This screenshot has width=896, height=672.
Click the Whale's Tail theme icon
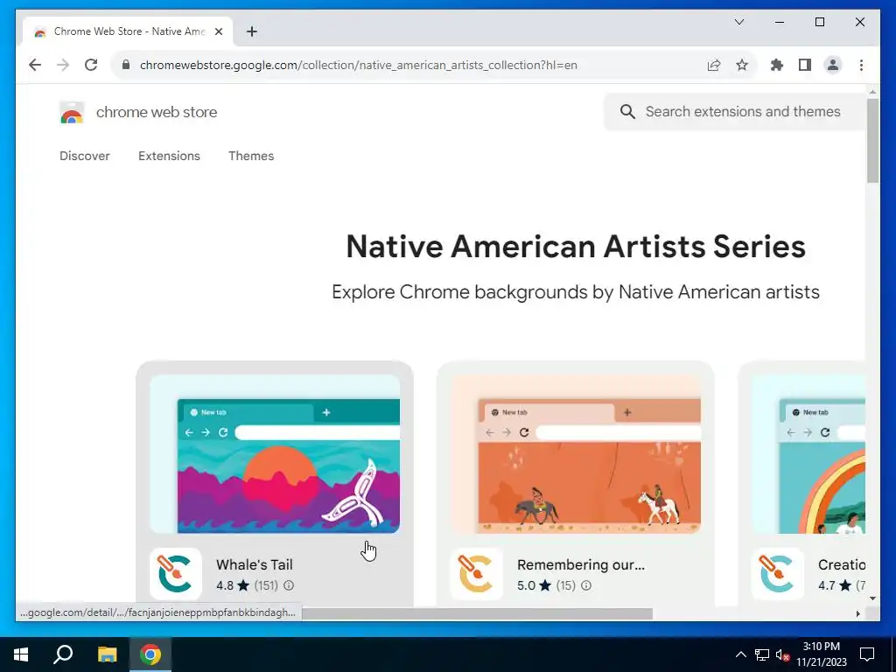click(x=176, y=574)
